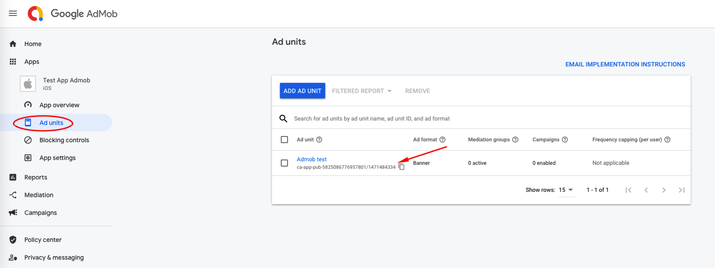Click the App settings gear icon
715x268 pixels.
click(28, 158)
